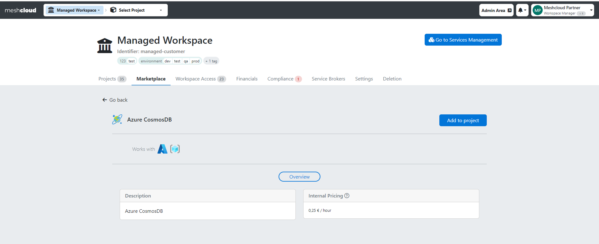The width and height of the screenshot is (599, 244).
Task: Click the Description card header
Action: click(x=208, y=196)
